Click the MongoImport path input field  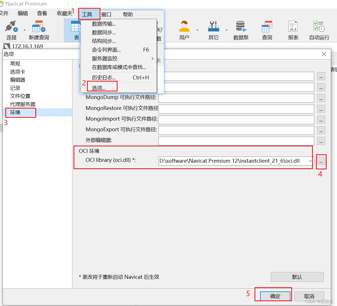pos(236,120)
